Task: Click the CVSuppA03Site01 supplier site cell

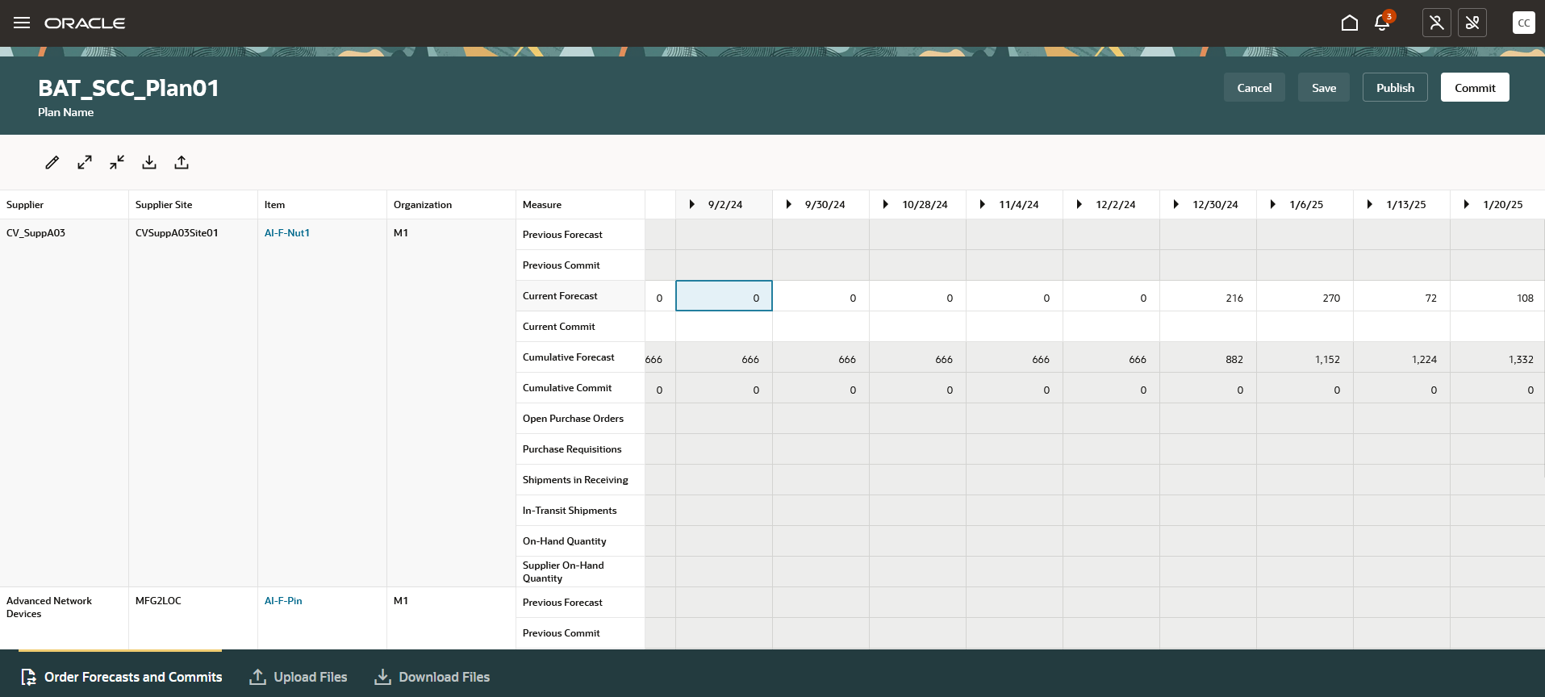Action: [193, 403]
